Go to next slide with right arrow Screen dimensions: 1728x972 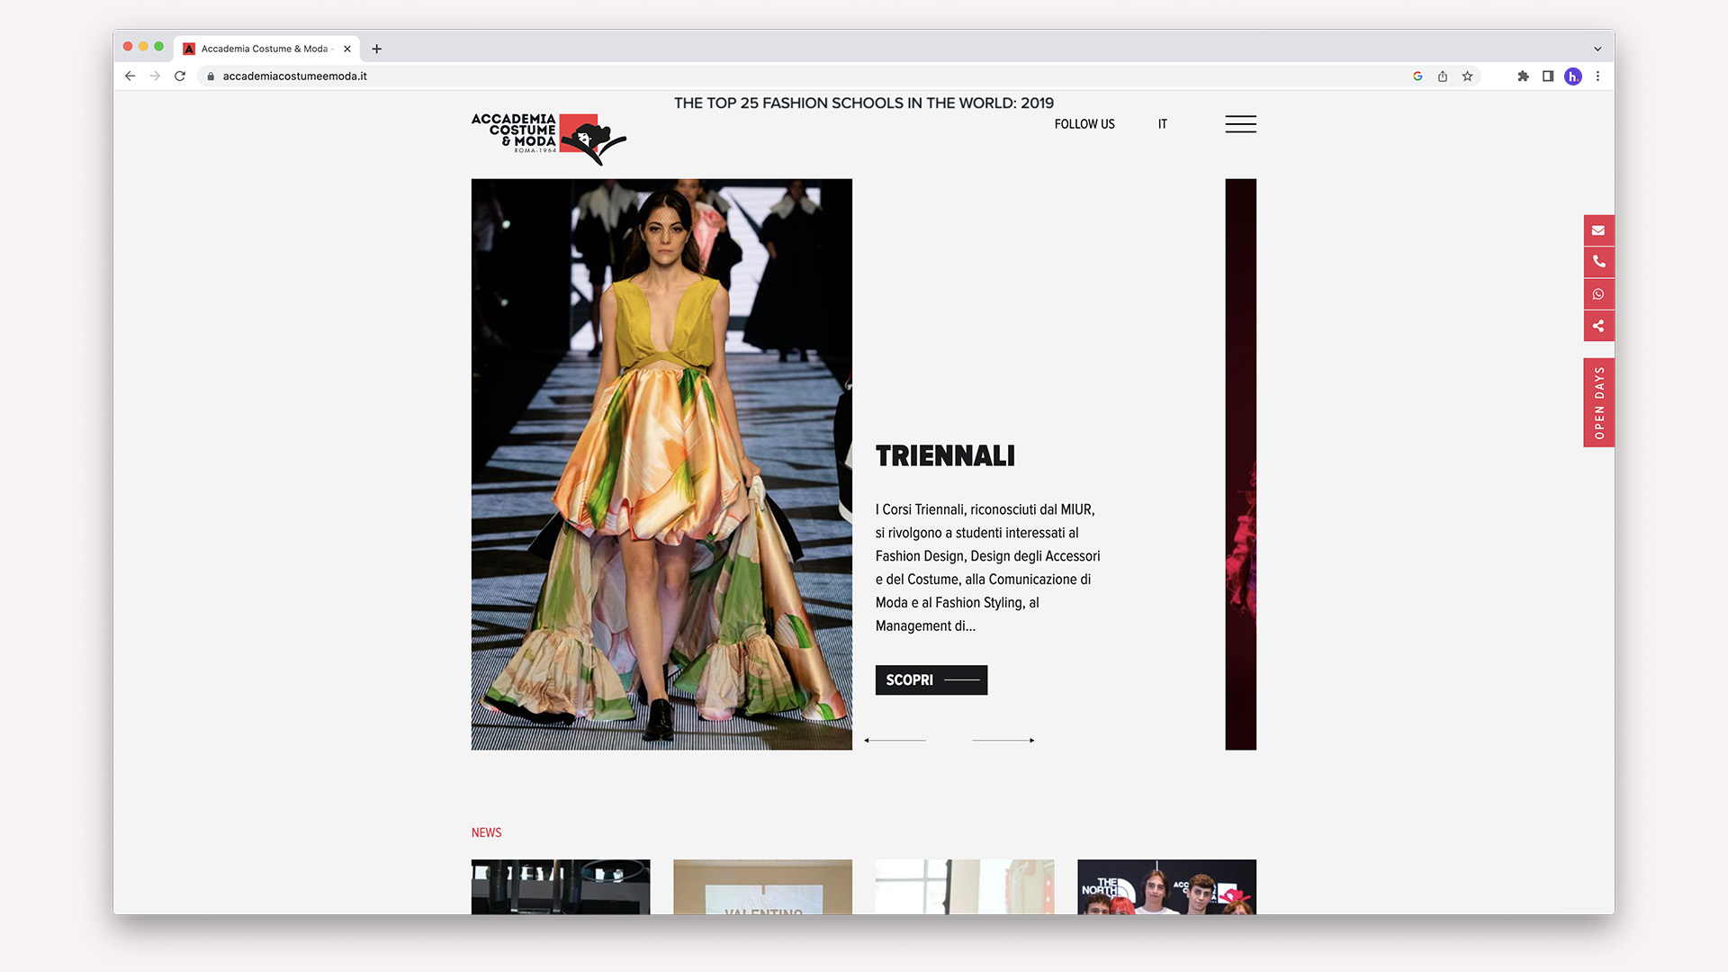[x=1003, y=741]
